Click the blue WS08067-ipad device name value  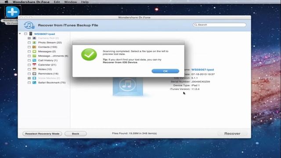click(202, 70)
